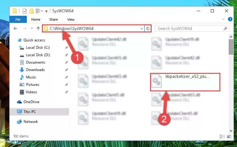Viewport: 237px width, 147px height.
Task: Click the scrollbar up arrow
Action: point(231,37)
